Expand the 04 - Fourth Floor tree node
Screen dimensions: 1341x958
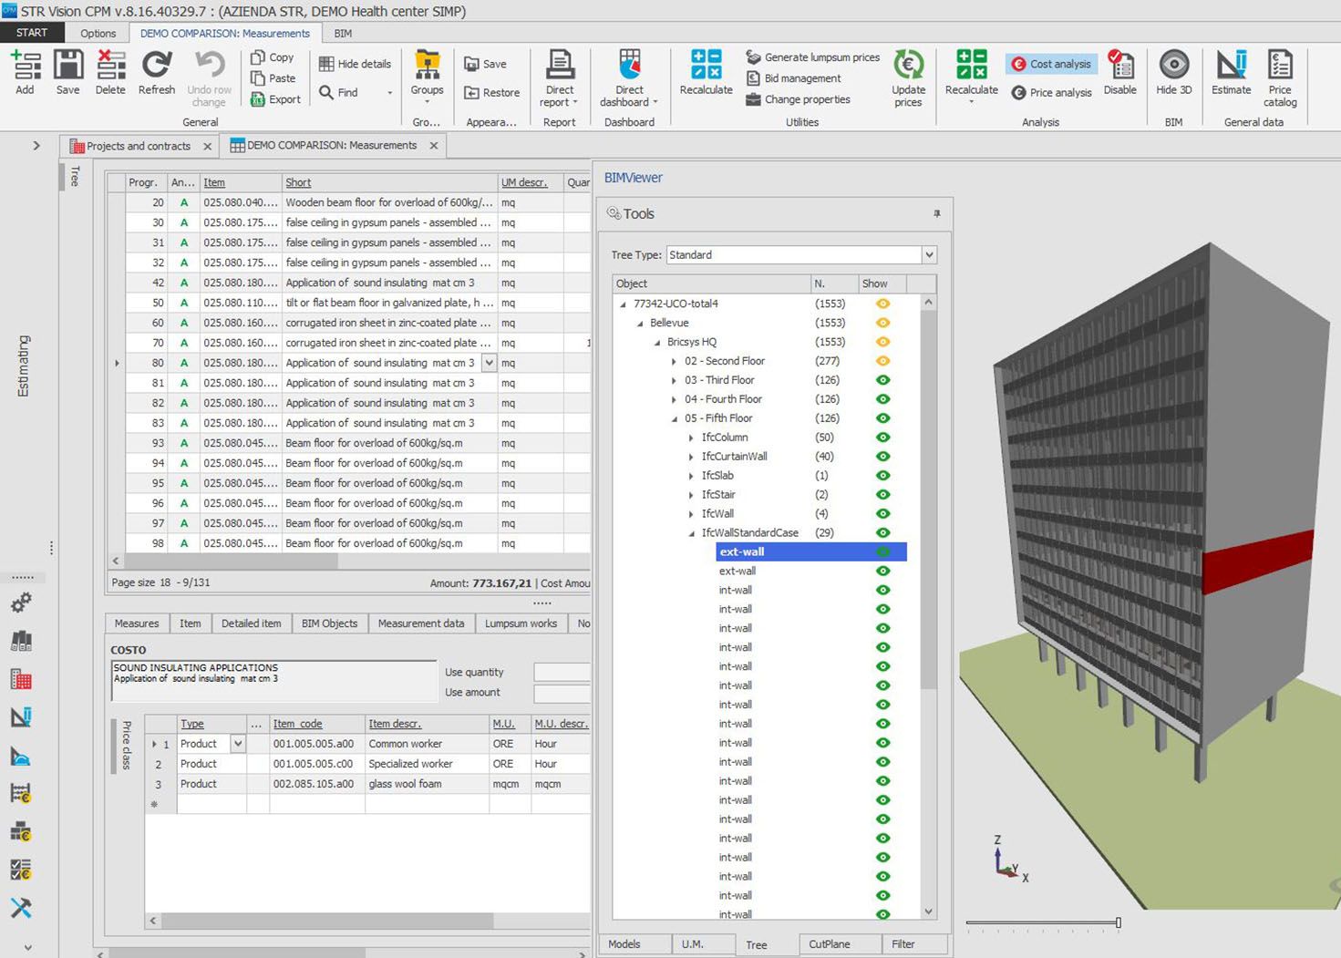pos(675,400)
